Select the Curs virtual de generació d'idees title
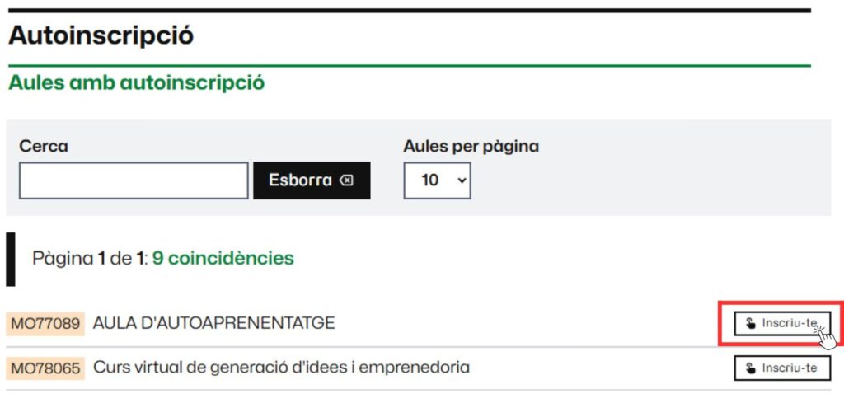This screenshot has height=403, width=844. point(281,367)
